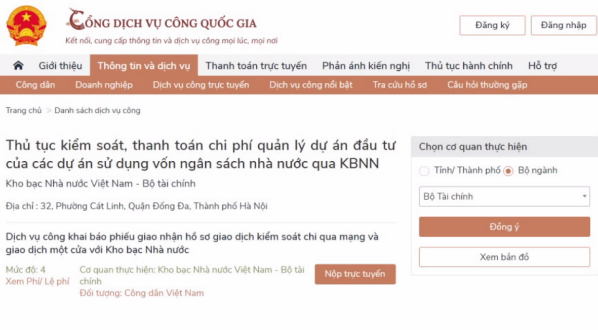Select Tra cứu hồ sơ from submenu
598x330 pixels.
[399, 85]
